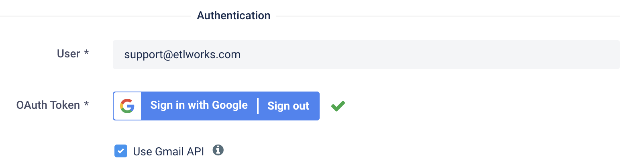Click the horizontal rule right of Authentication
This screenshot has width=628, height=163.
pos(448,16)
